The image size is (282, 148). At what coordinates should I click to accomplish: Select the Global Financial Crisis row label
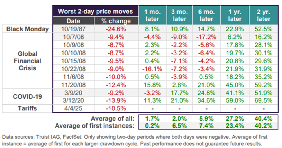click(x=27, y=61)
